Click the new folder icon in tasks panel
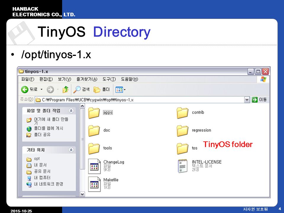284x213 pixels. pyautogui.click(x=29, y=120)
